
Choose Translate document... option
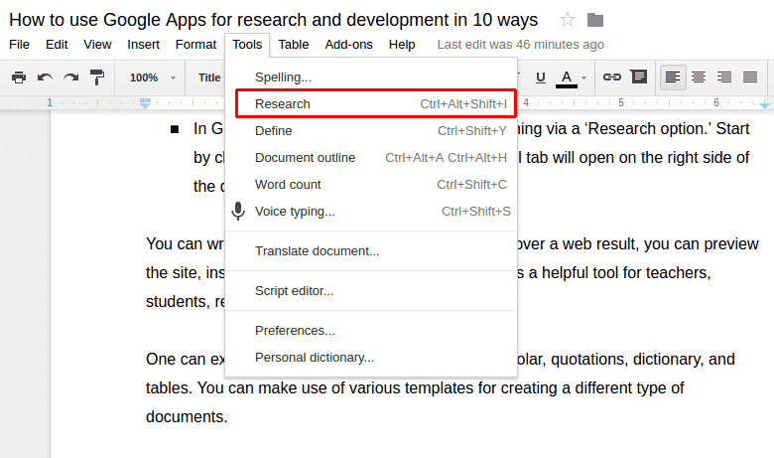(371, 251)
